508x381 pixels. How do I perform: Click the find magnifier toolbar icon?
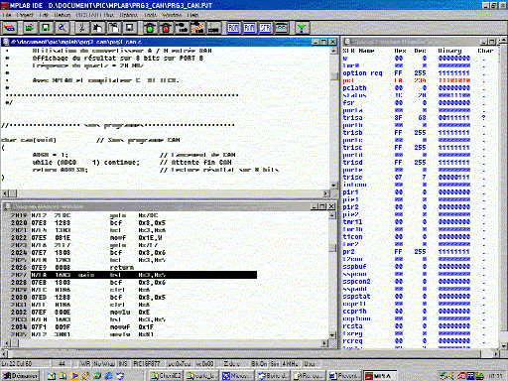(x=62, y=28)
